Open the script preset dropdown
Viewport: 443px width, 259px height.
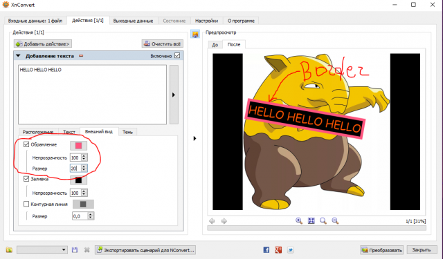pos(42,250)
